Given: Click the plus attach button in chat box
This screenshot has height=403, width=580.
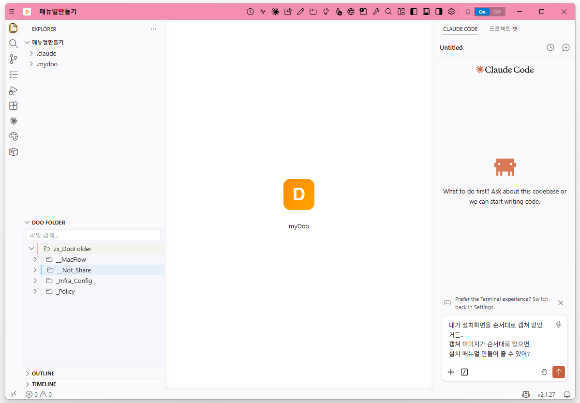Looking at the screenshot, I should click(451, 372).
